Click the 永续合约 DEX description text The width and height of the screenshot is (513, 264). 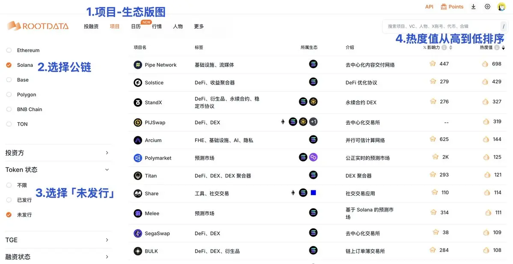pos(361,102)
